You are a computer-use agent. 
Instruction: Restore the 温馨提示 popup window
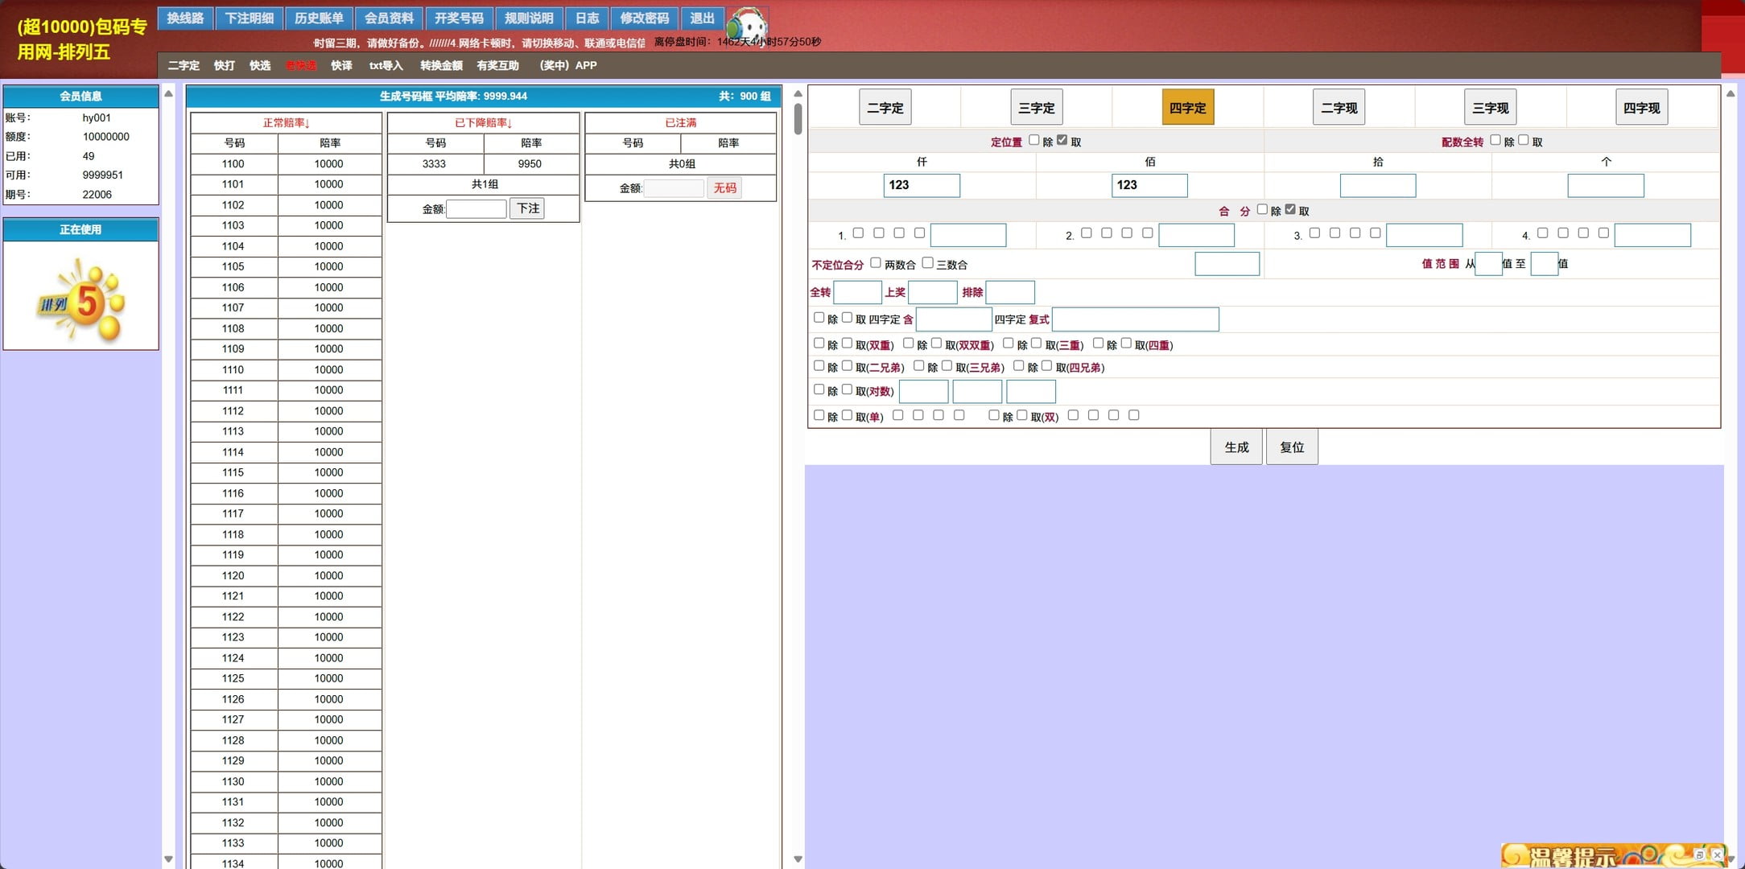click(x=1699, y=855)
